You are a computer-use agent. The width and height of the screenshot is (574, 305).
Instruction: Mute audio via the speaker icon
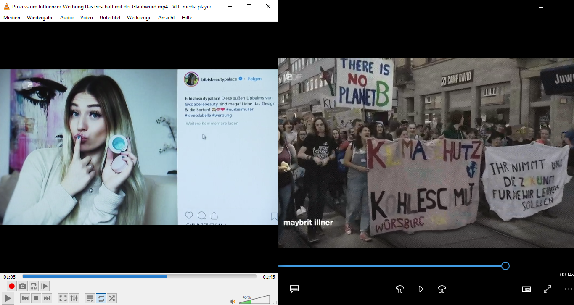(x=233, y=301)
